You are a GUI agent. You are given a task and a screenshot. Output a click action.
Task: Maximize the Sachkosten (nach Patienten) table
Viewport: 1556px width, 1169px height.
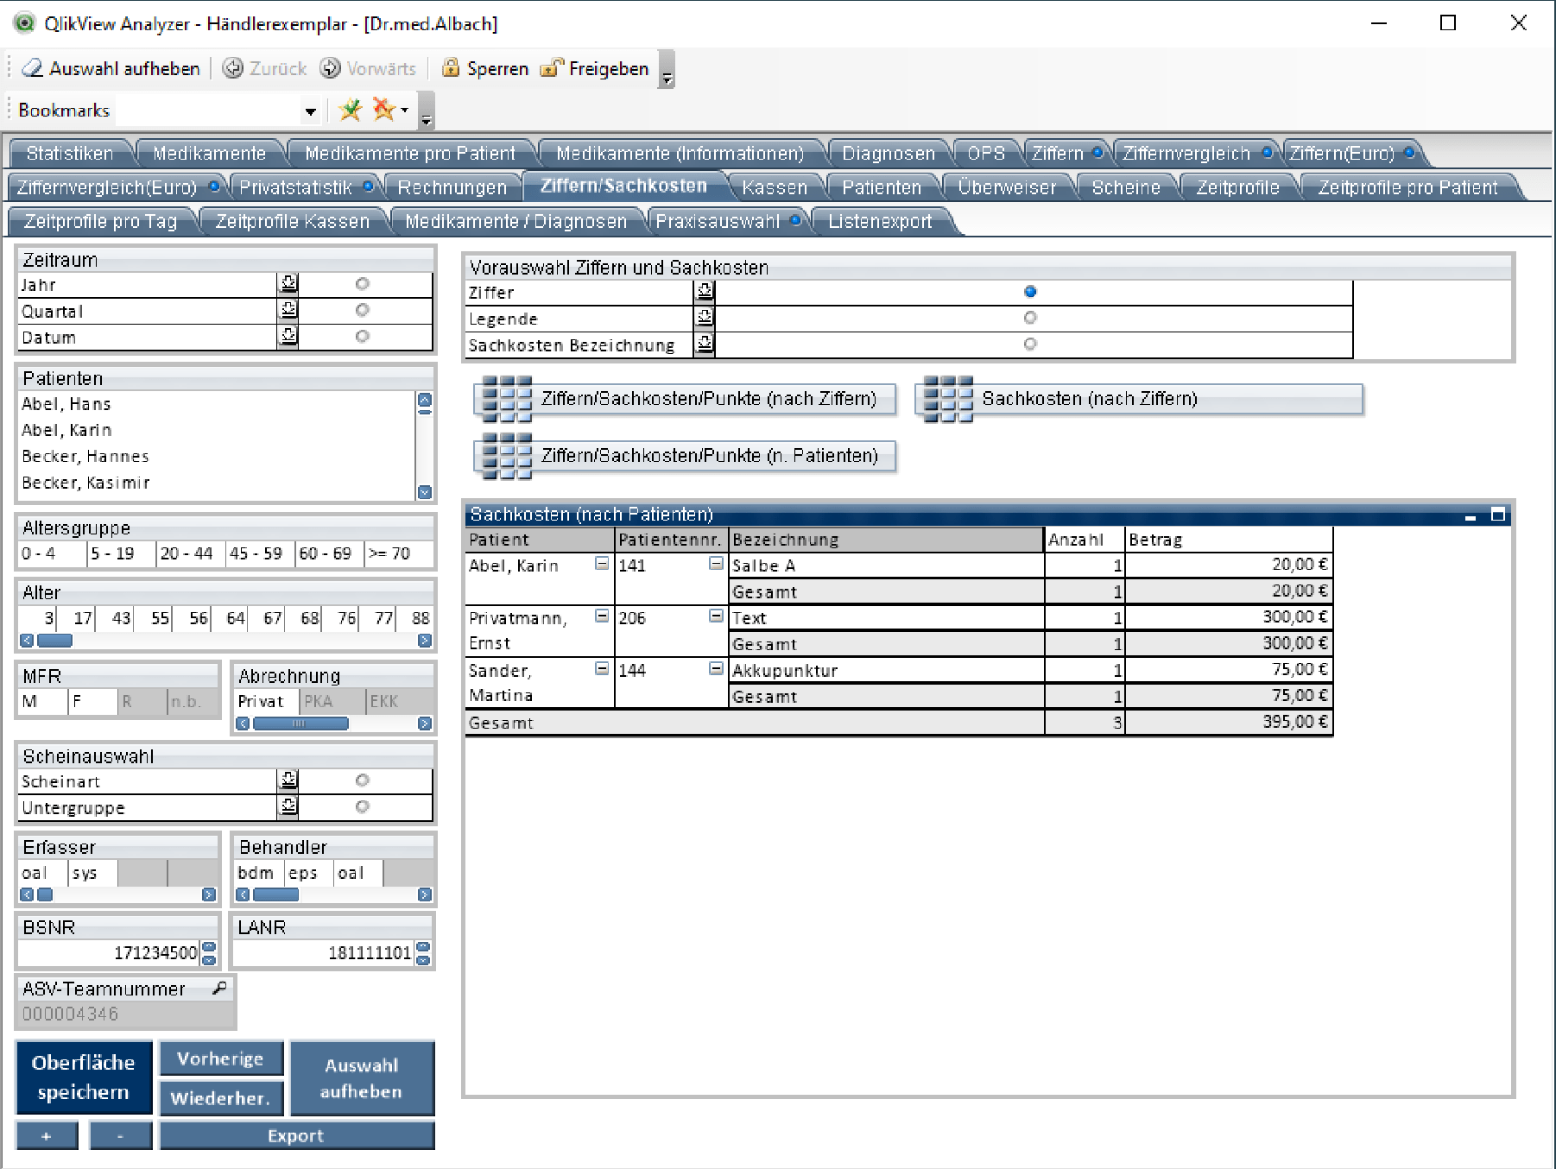click(x=1497, y=515)
